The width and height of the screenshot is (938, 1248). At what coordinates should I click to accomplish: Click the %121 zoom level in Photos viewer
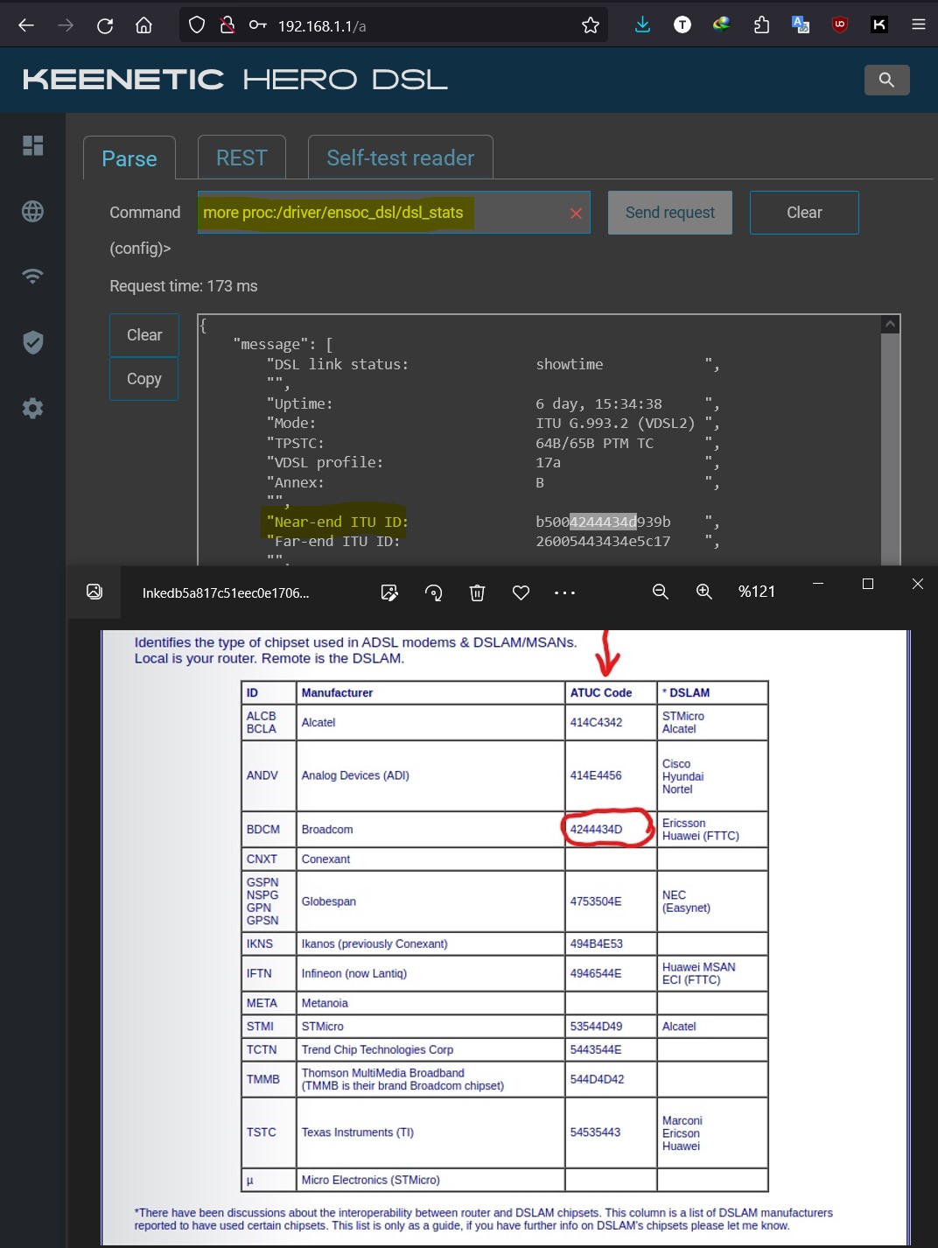pyautogui.click(x=757, y=592)
